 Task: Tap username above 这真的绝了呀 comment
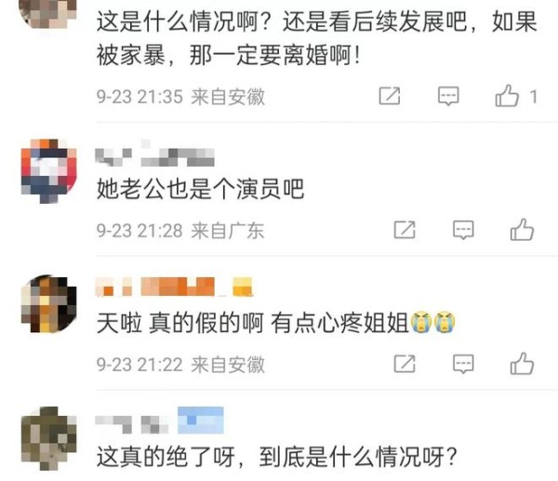point(132,424)
